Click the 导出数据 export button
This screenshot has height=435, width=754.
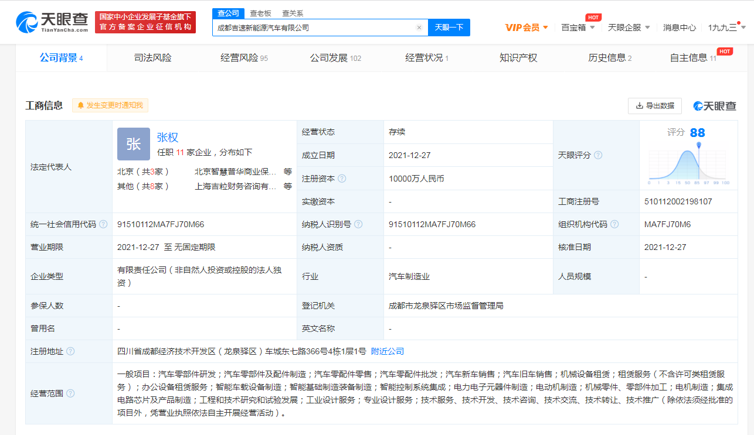pos(654,106)
